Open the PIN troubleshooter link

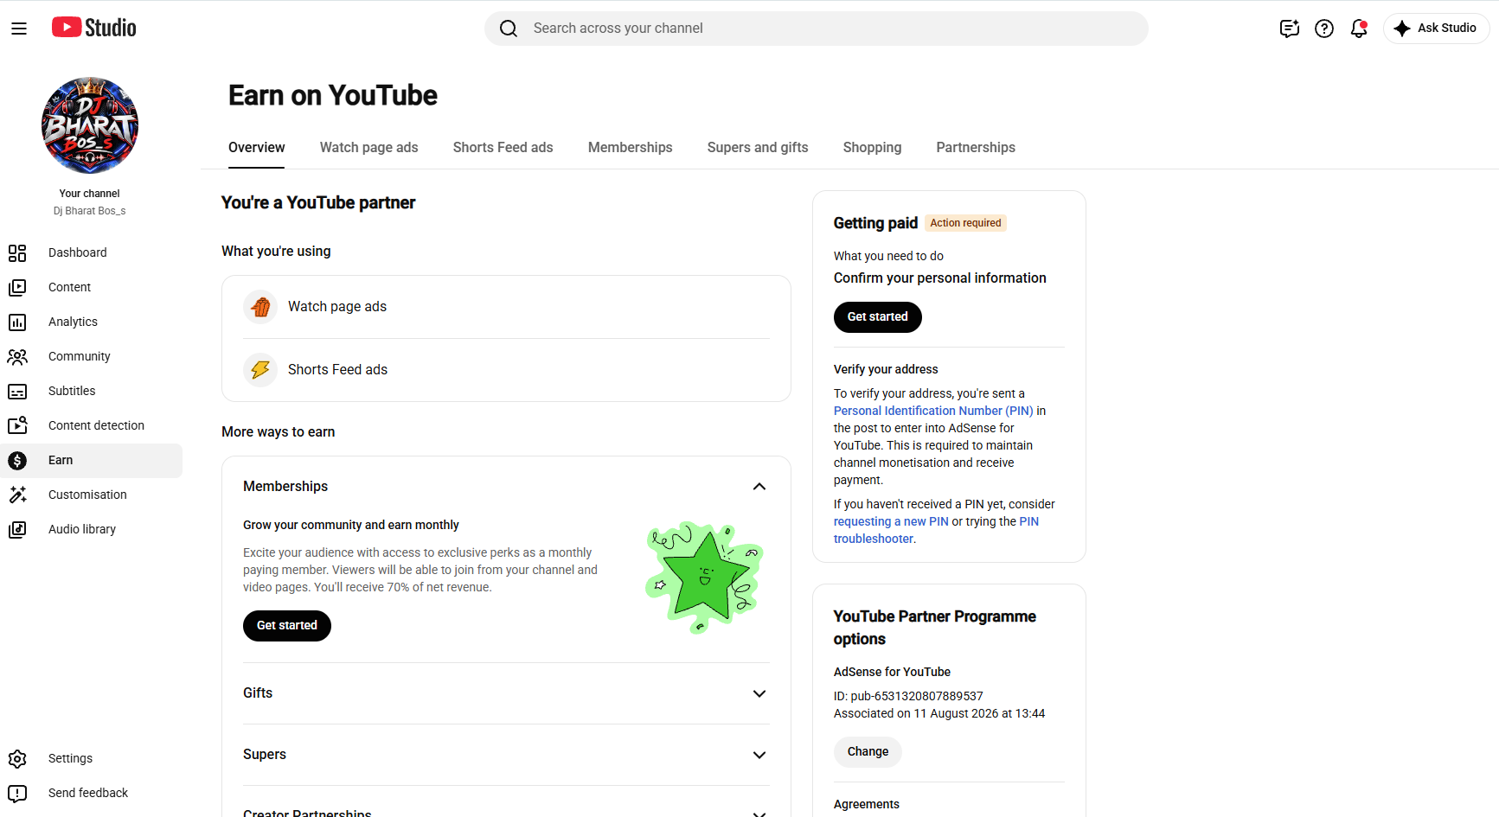pyautogui.click(x=936, y=530)
